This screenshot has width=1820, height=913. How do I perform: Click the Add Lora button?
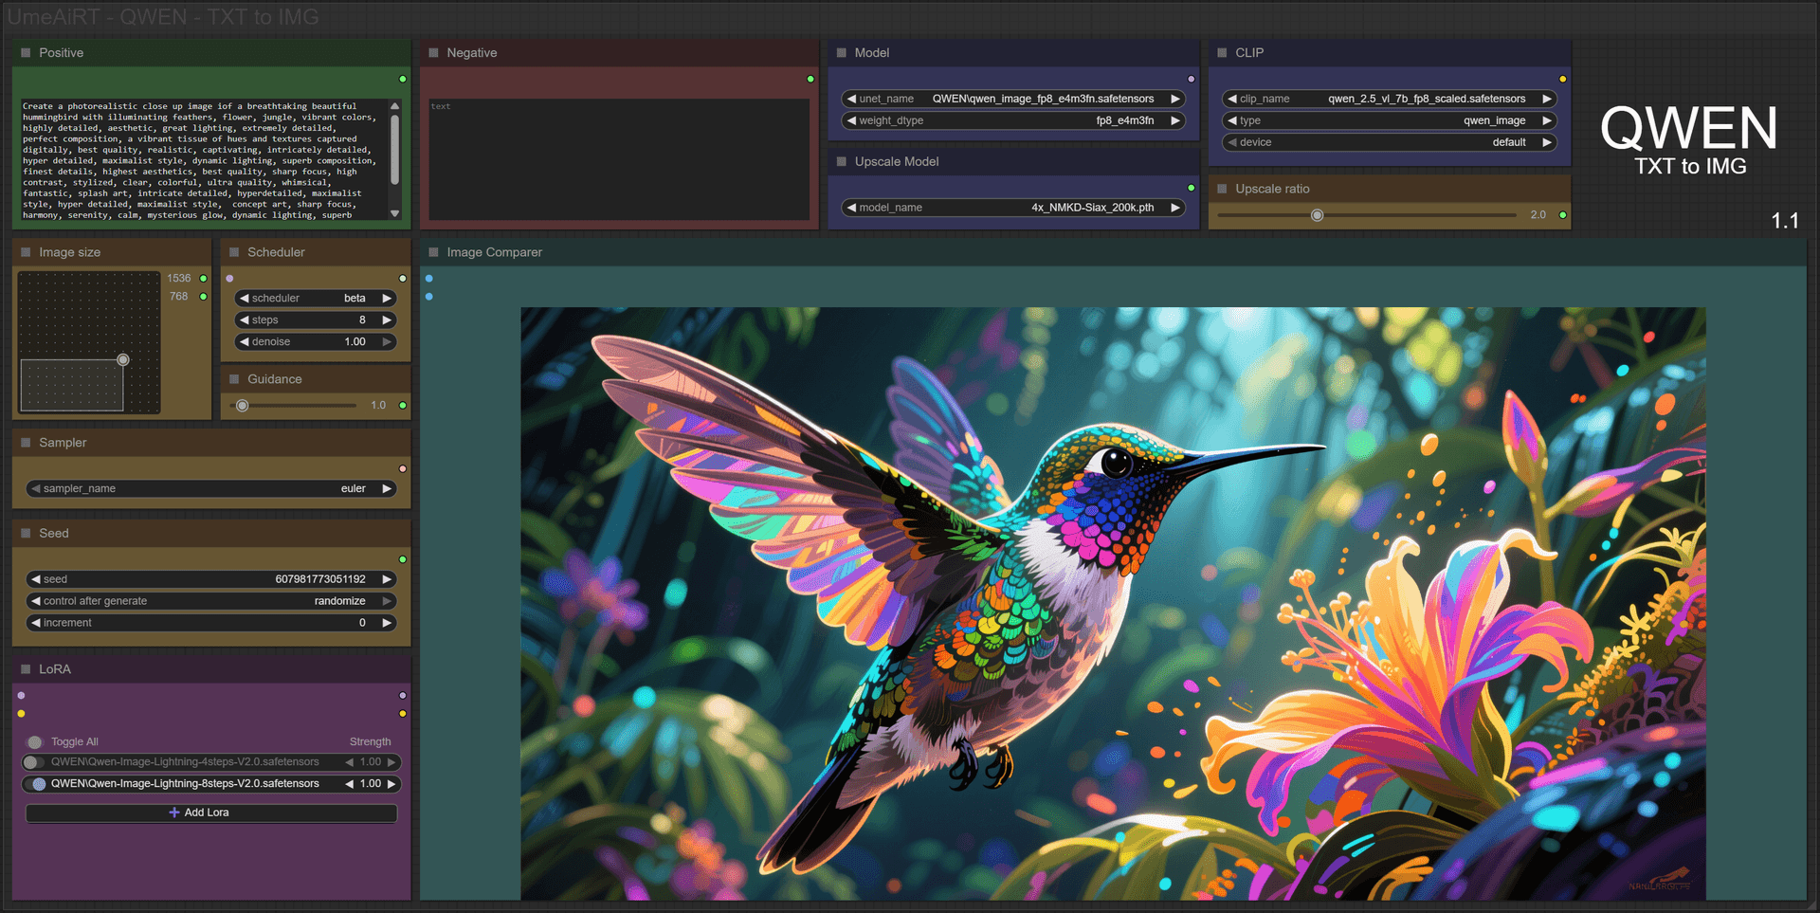211,813
